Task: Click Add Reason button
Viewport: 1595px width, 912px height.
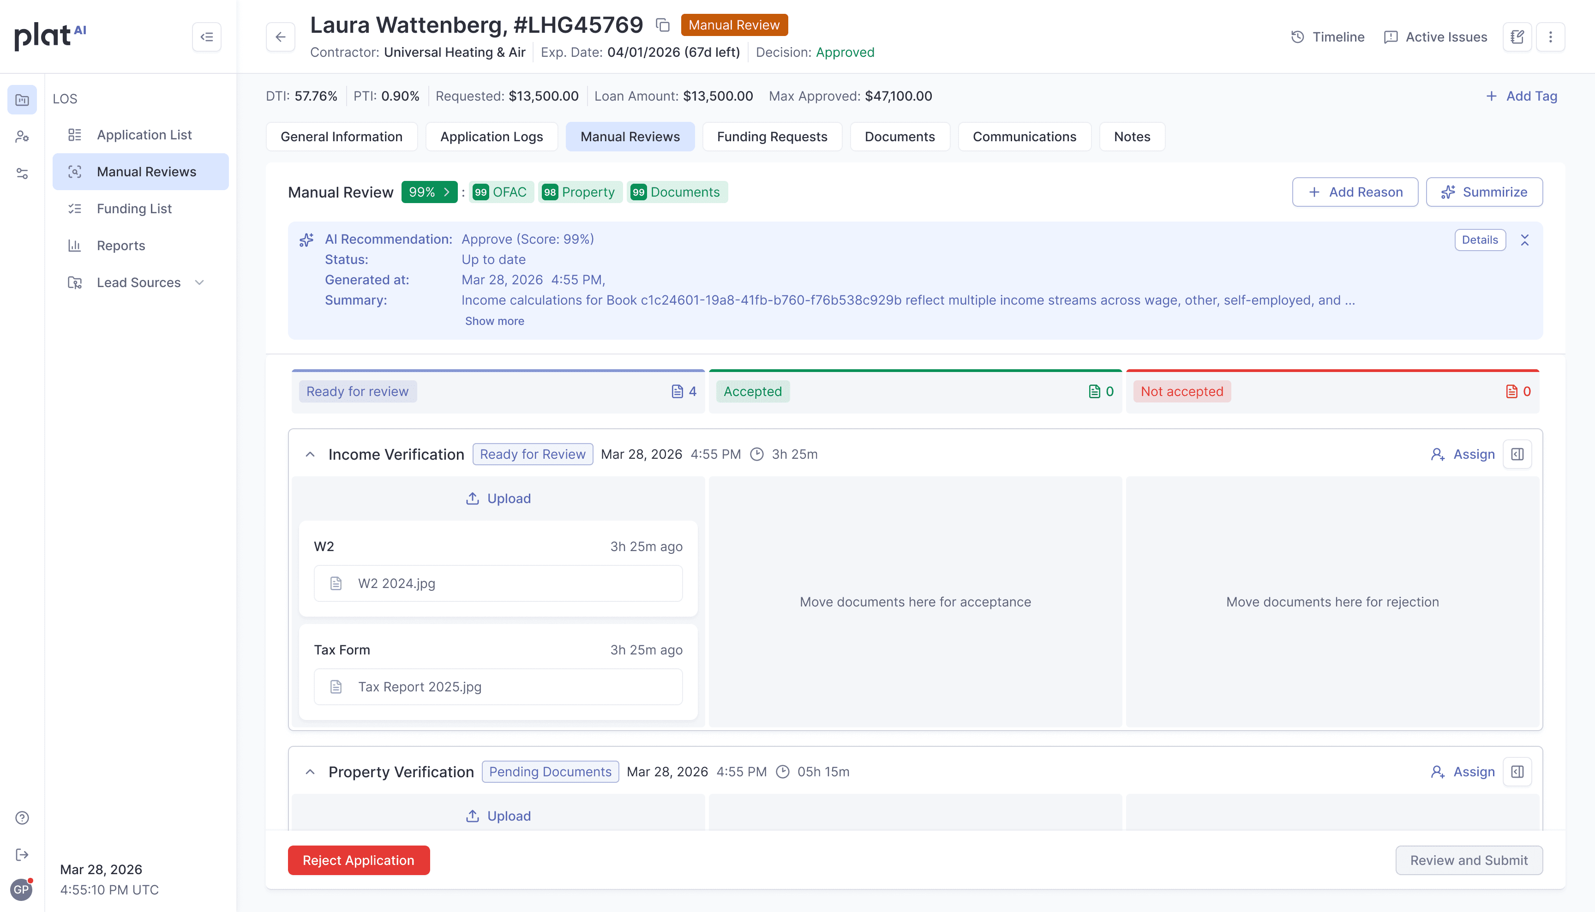Action: pyautogui.click(x=1355, y=192)
